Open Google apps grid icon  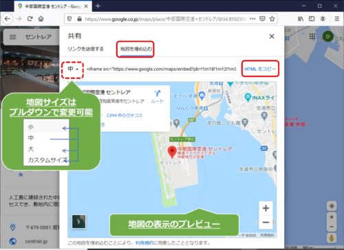click(312, 36)
